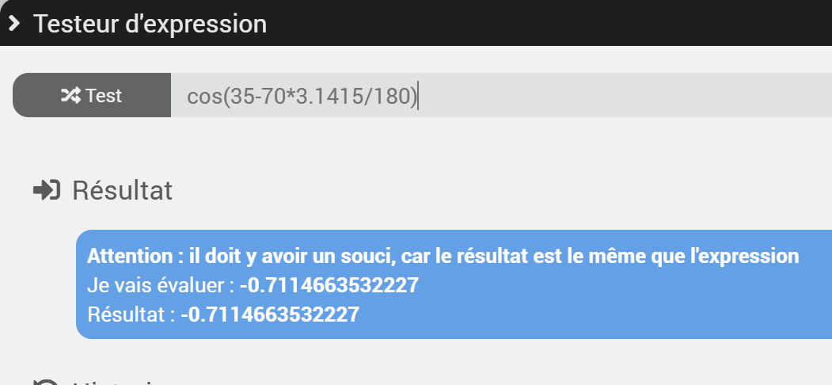
Task: Select the Attention warning message line
Action: [x=443, y=256]
